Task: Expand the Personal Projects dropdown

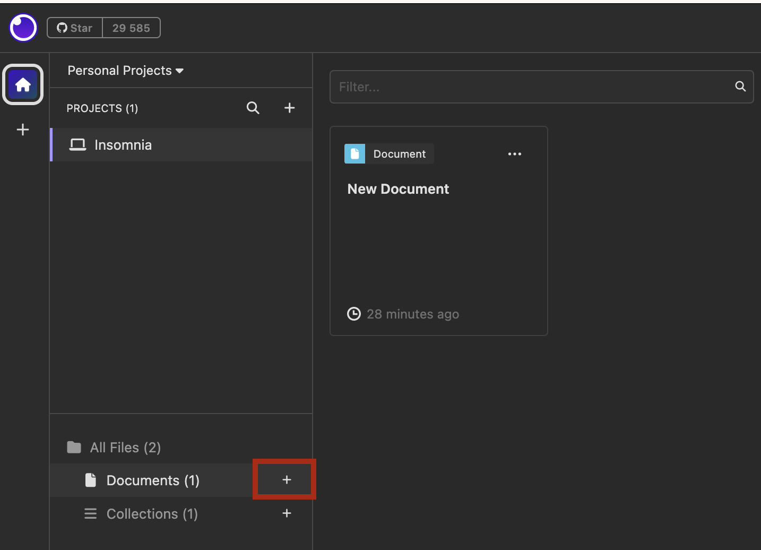Action: pos(126,71)
